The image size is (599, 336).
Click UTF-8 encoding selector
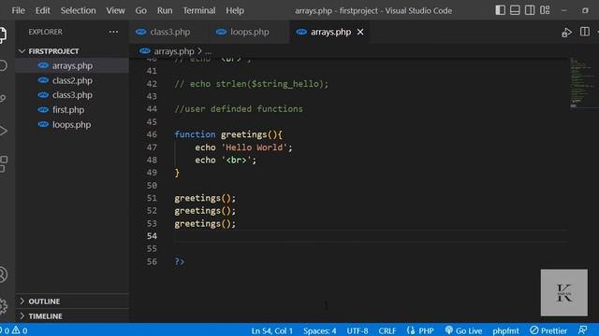(x=358, y=330)
